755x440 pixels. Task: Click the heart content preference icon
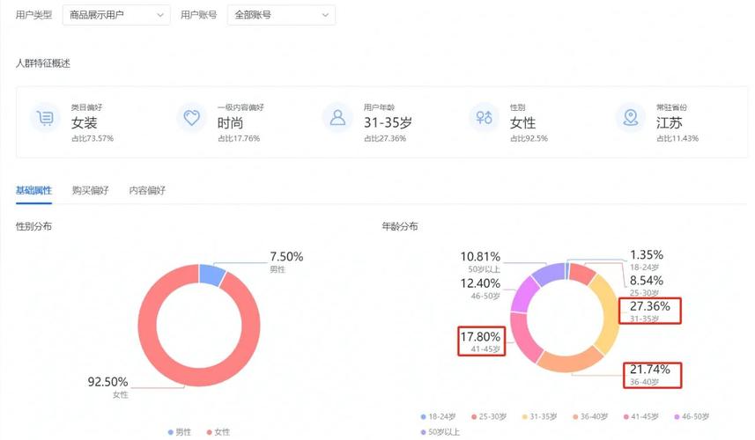pyautogui.click(x=191, y=118)
